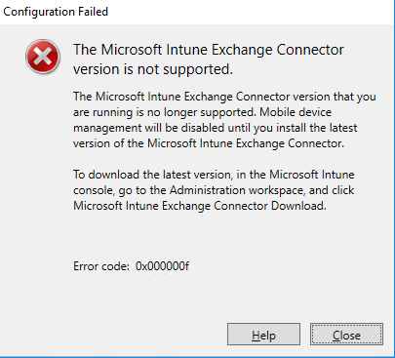Click the 'Error code:' label
The height and width of the screenshot is (358, 395).
[101, 266]
